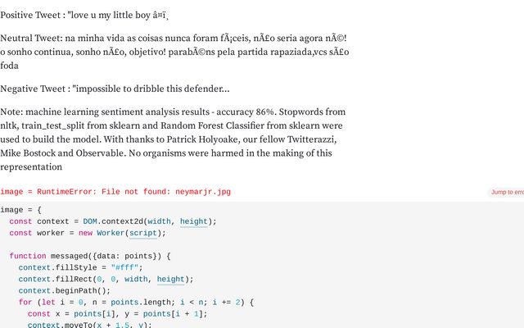Place cursor on context.beginPath() line
The width and height of the screenshot is (524, 328).
click(64, 290)
